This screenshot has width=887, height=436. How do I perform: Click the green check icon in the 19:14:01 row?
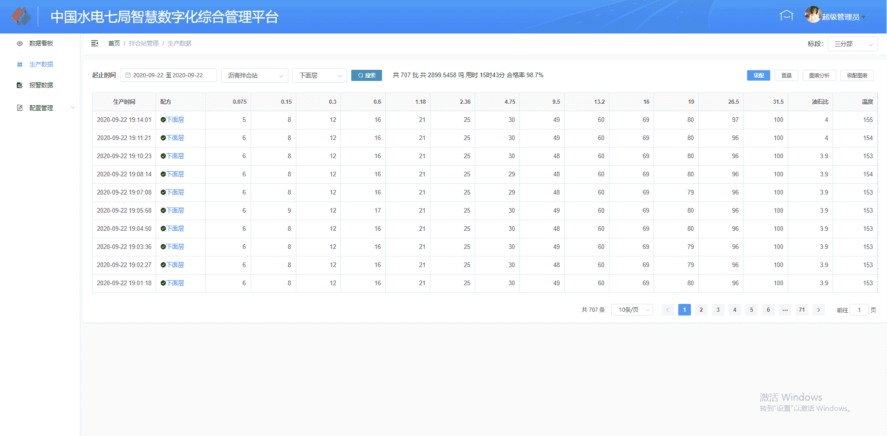(163, 120)
